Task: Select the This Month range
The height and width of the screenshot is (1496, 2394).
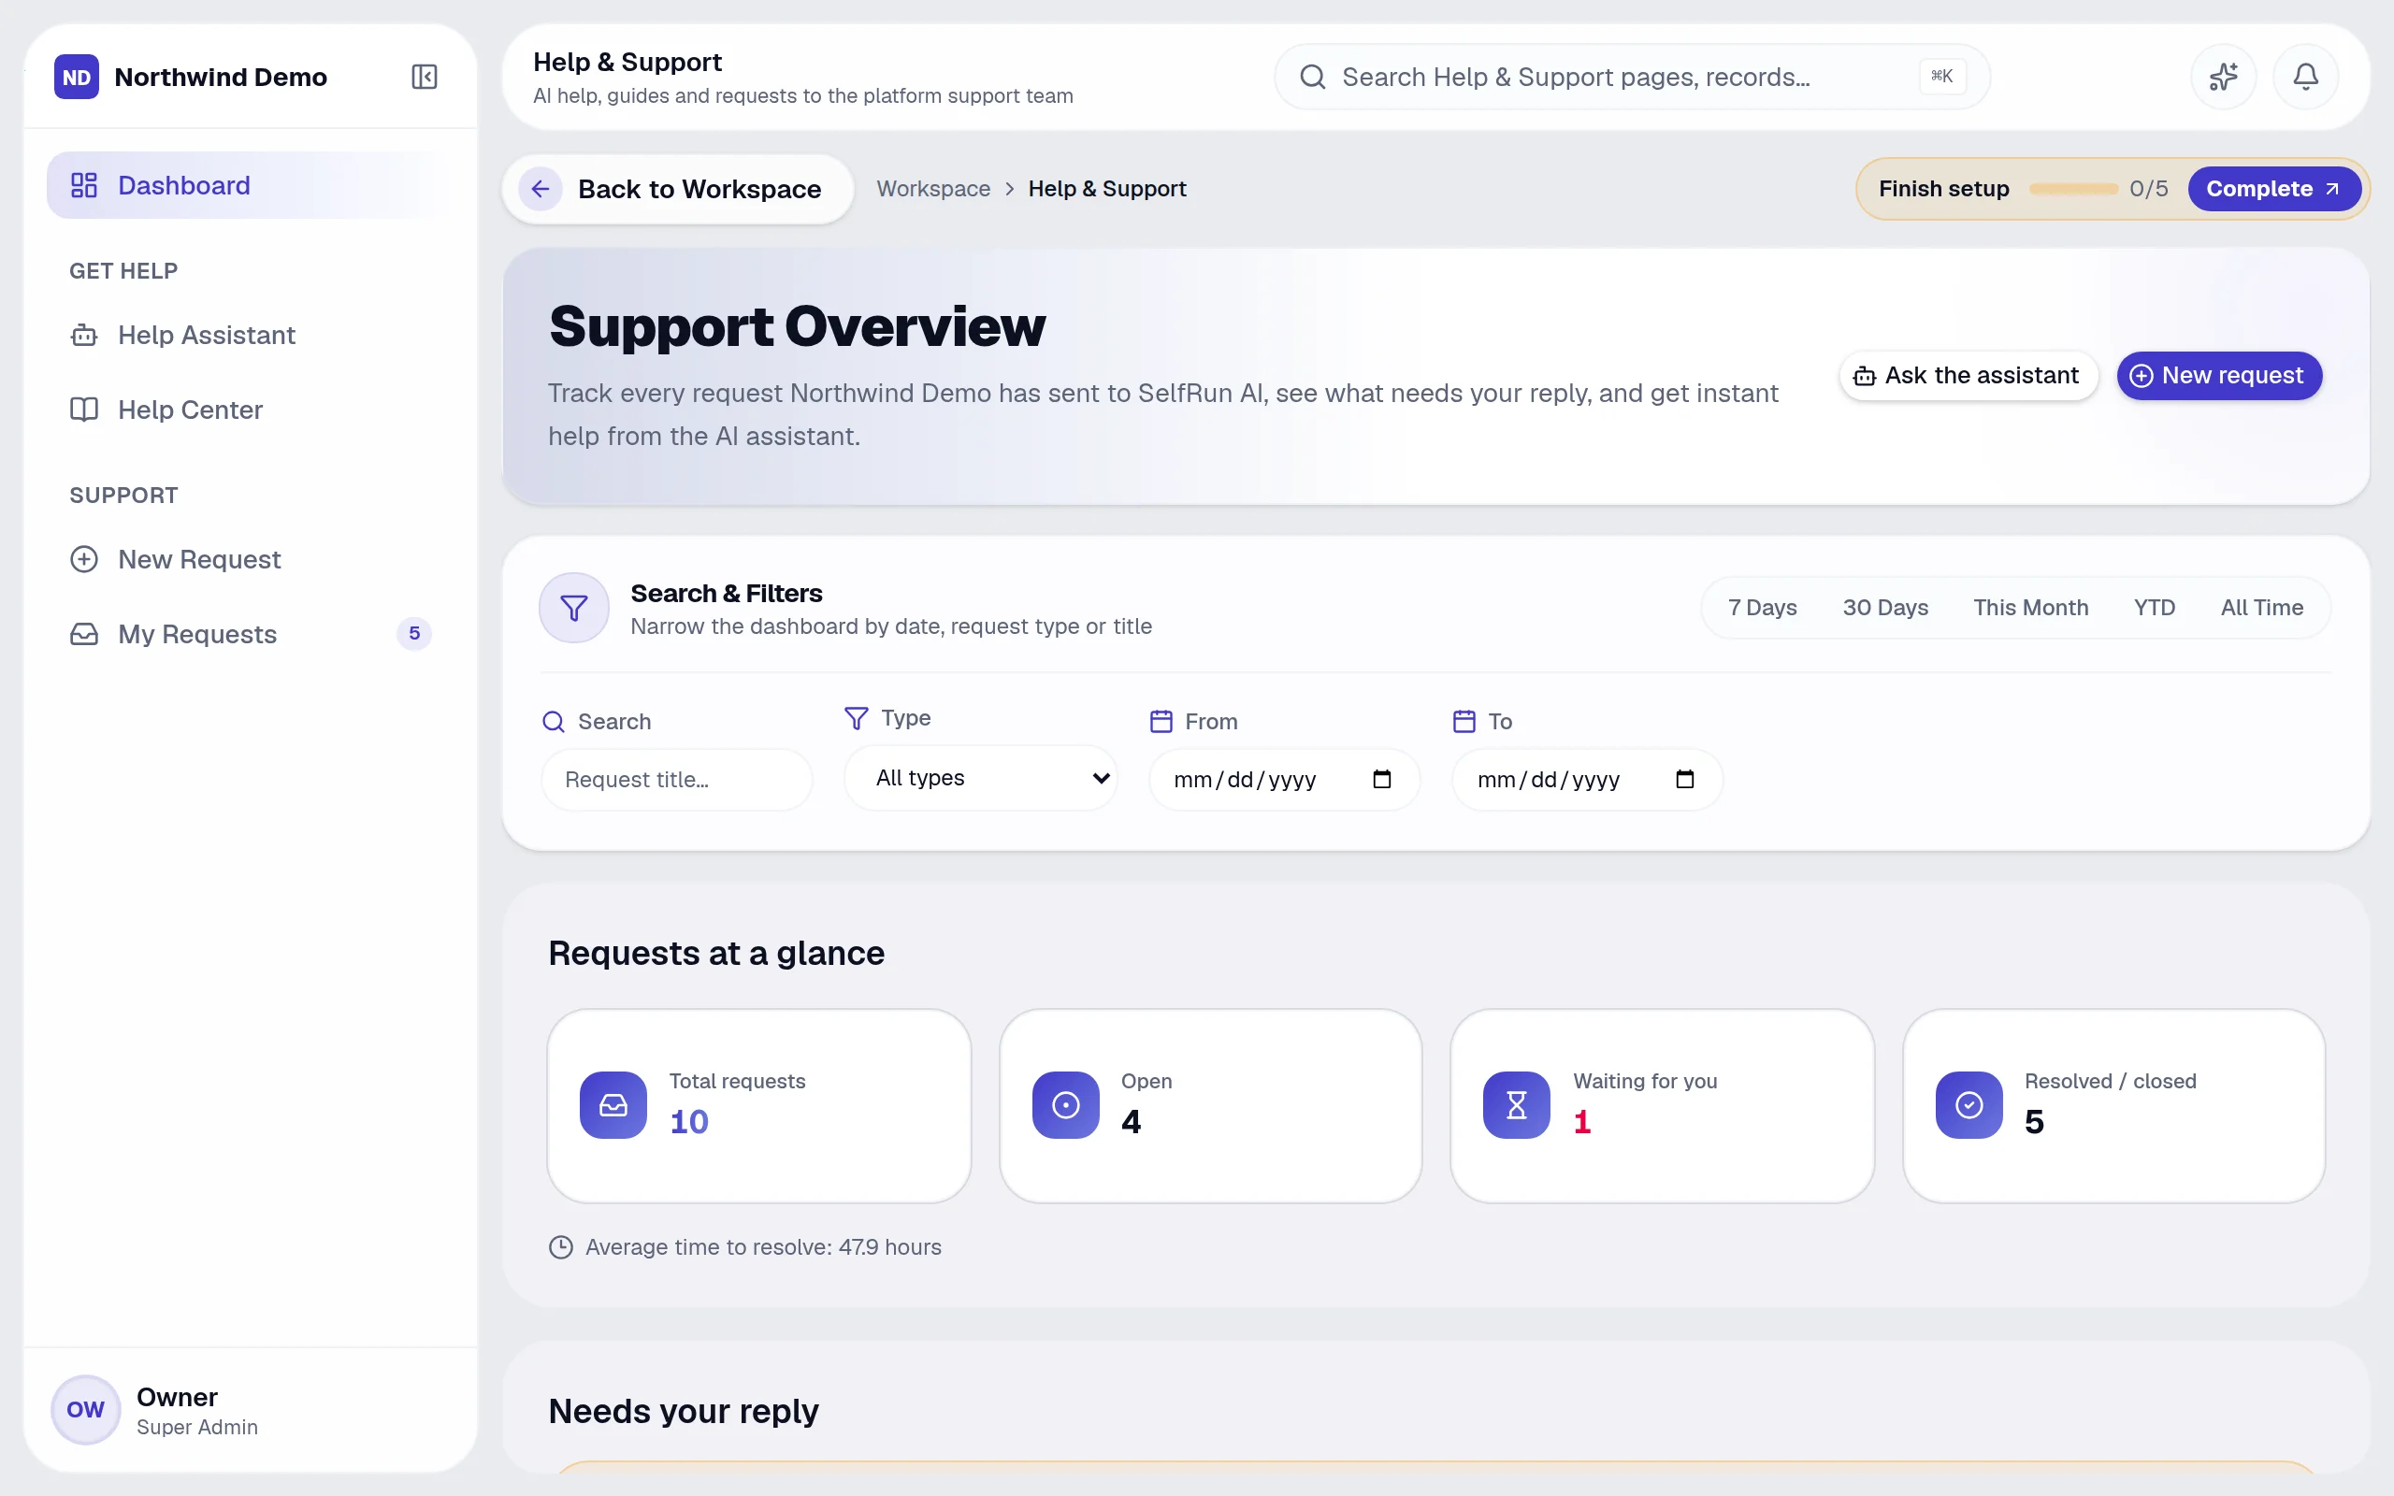Action: tap(2030, 608)
